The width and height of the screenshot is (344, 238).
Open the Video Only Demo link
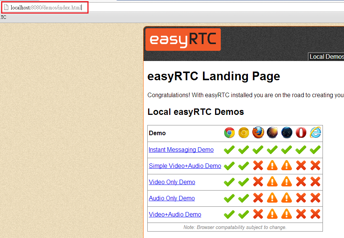click(x=172, y=182)
